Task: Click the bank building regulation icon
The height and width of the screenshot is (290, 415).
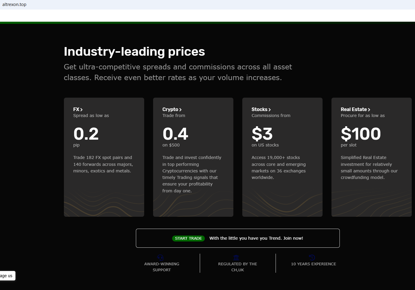Action: tap(236, 258)
